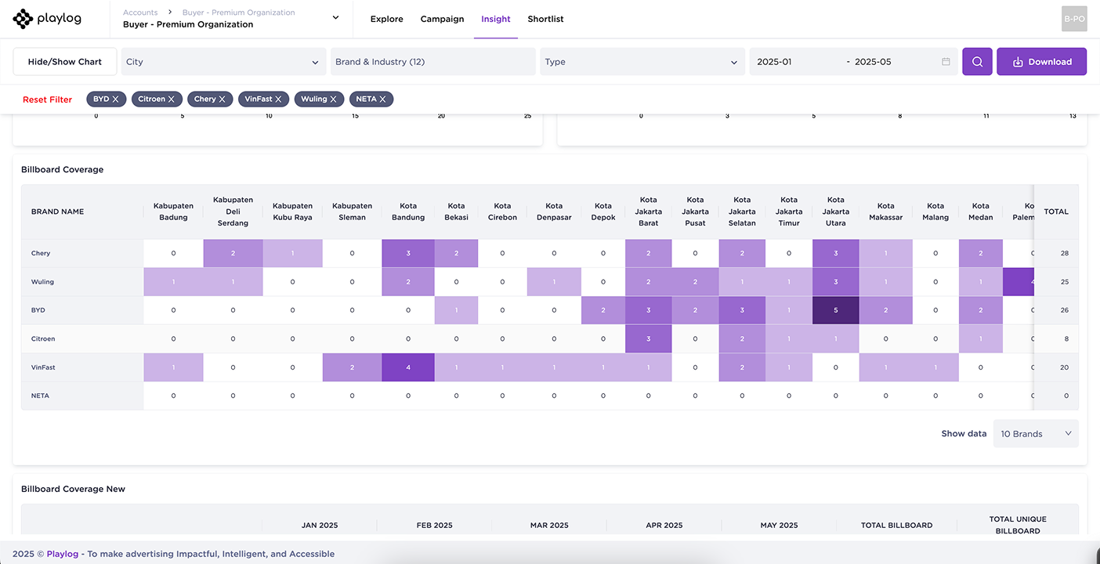
Task: Toggle chart with Hide/Show Chart button
Action: [65, 62]
